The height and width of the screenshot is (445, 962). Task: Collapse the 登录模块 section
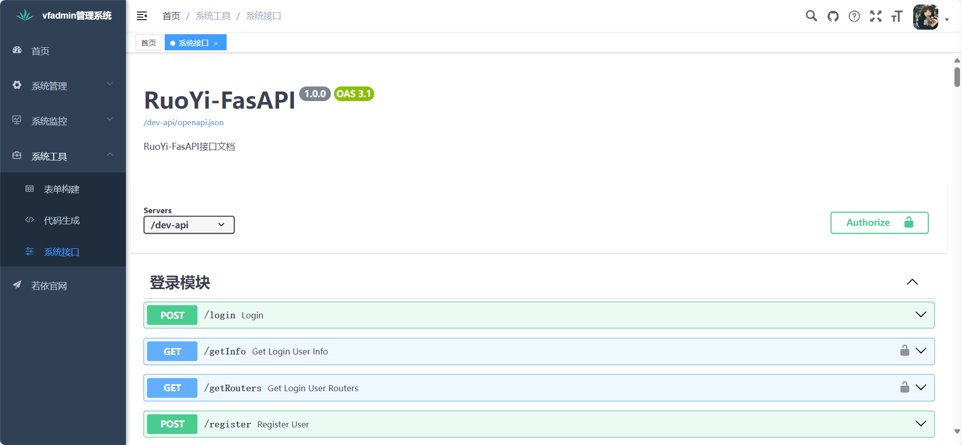tap(912, 282)
